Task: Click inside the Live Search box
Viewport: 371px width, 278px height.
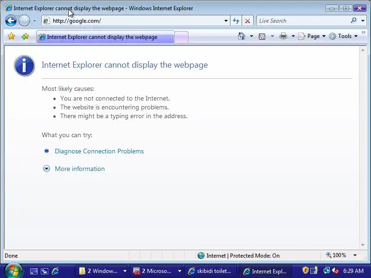Action: pyautogui.click(x=303, y=21)
